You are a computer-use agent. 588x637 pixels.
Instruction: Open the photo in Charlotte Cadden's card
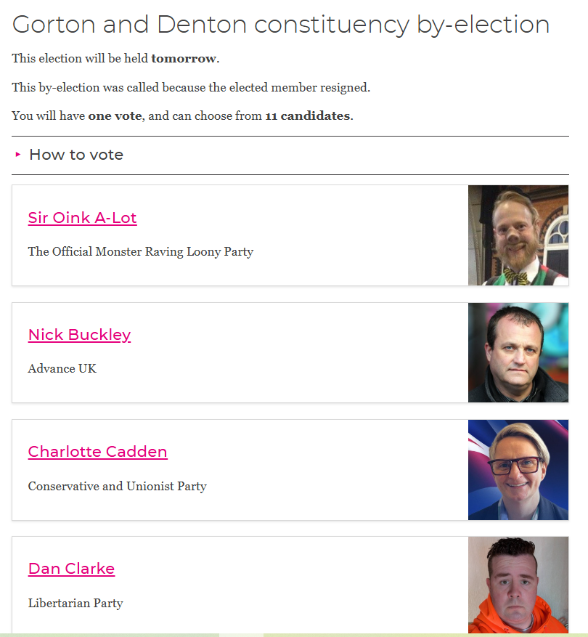click(x=518, y=469)
